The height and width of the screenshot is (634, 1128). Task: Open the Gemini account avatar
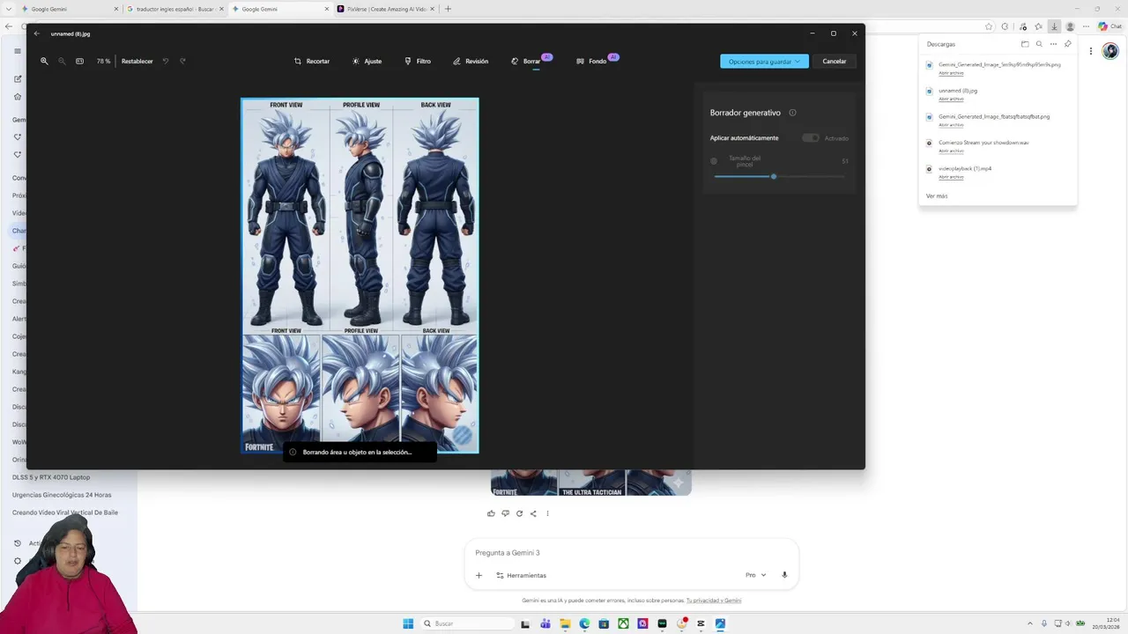(x=1109, y=51)
